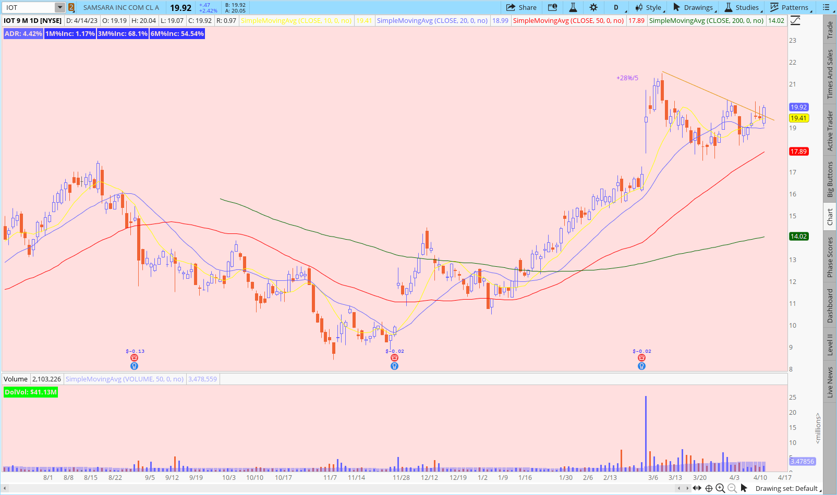The height and width of the screenshot is (495, 837).
Task: Open chart settings gear icon
Action: pos(593,7)
